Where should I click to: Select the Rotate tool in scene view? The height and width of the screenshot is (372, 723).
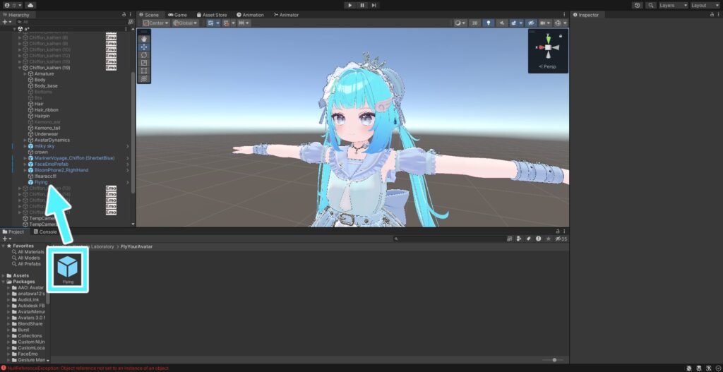[144, 55]
